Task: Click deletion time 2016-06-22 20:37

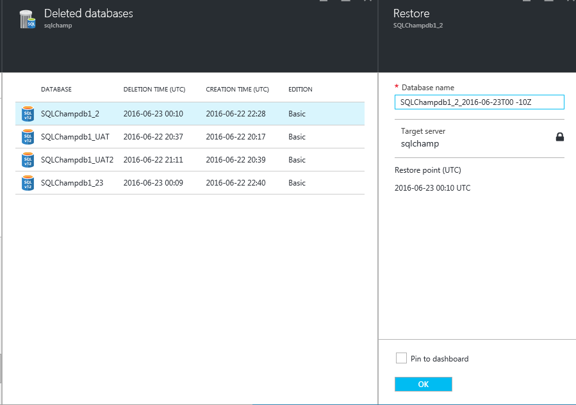Action: (153, 137)
